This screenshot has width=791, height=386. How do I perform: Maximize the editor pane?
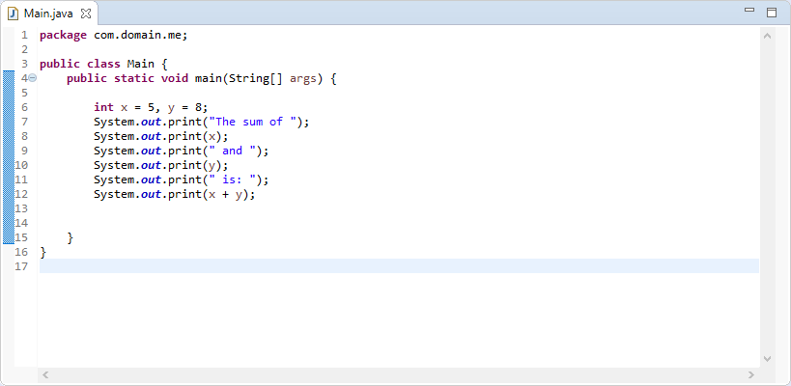click(x=772, y=13)
